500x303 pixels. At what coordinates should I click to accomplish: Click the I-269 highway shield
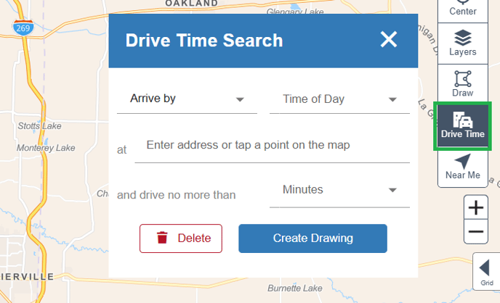point(21,27)
